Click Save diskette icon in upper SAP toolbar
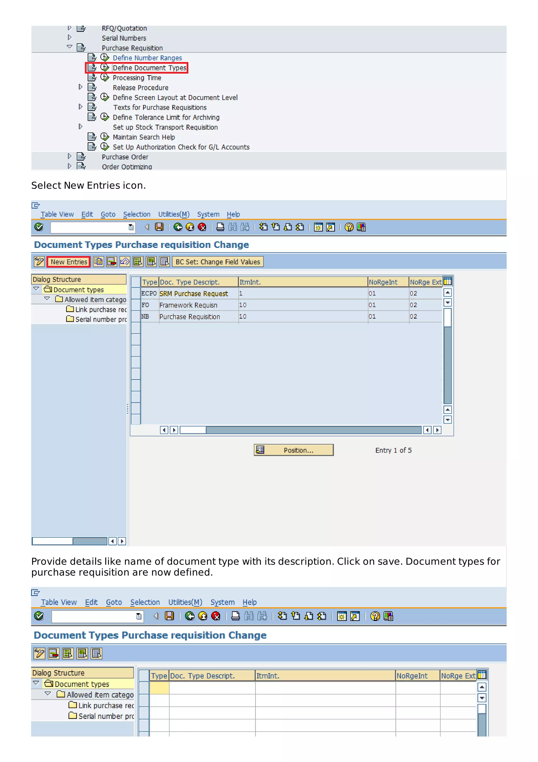Screen dimensions: 538x762 (159, 227)
